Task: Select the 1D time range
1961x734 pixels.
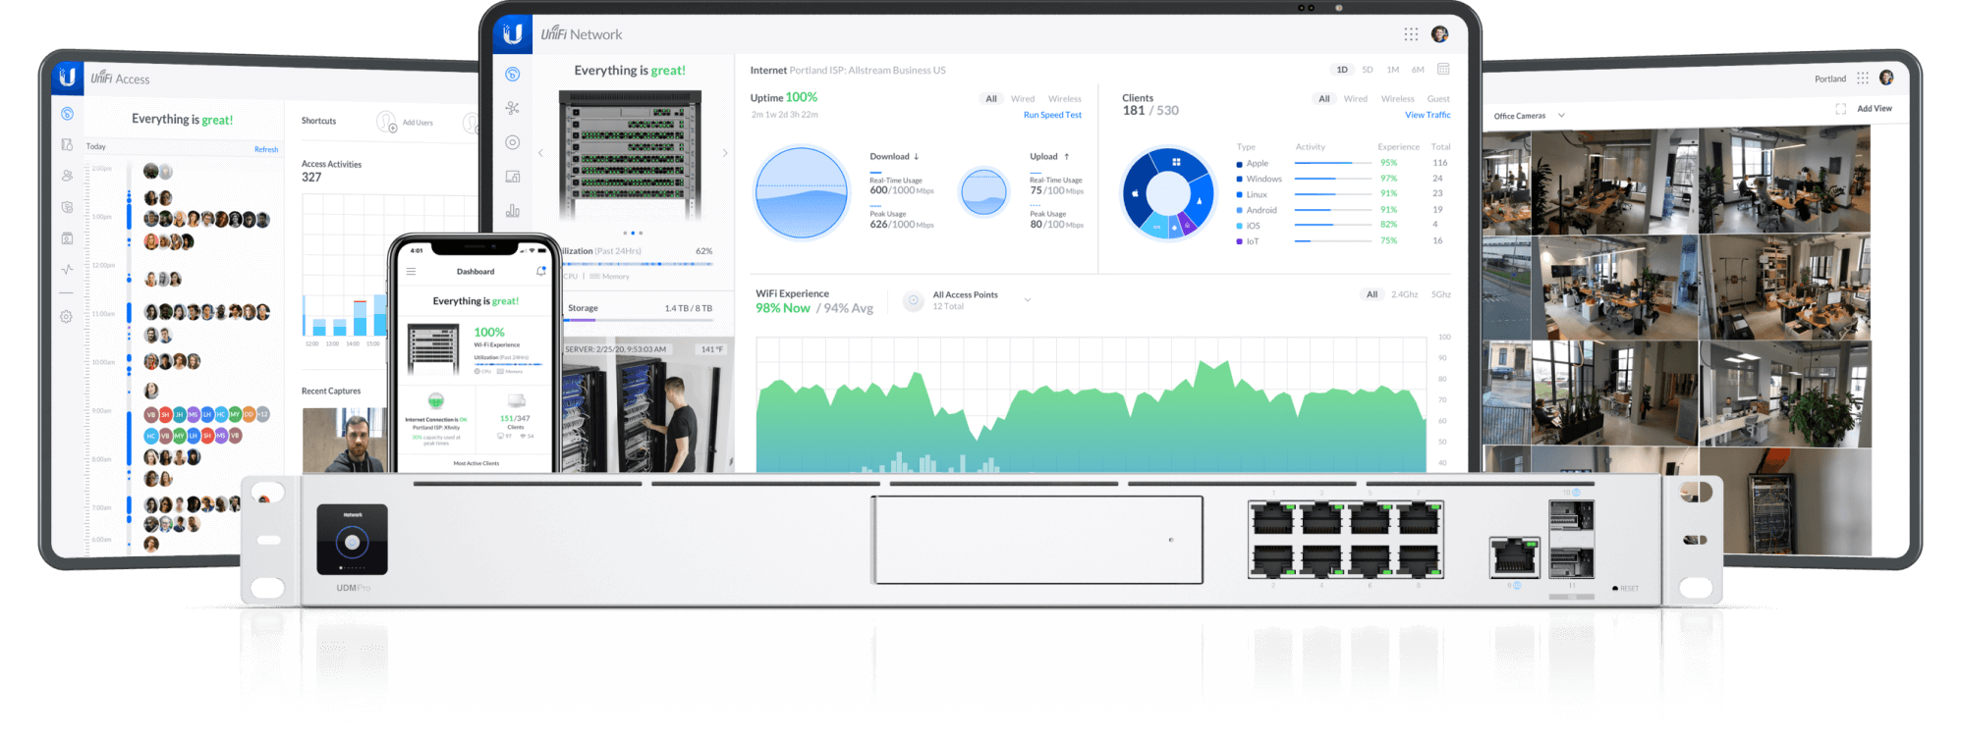Action: pyautogui.click(x=1341, y=70)
